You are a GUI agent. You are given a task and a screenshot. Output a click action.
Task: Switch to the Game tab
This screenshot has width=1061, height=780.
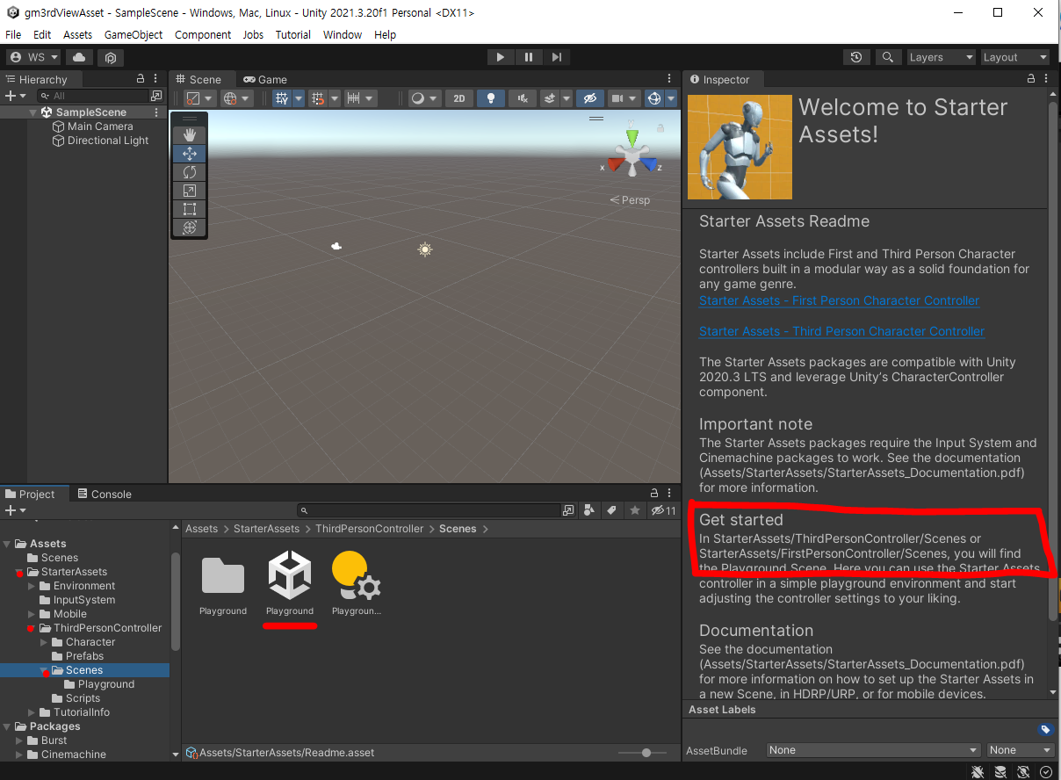[265, 79]
